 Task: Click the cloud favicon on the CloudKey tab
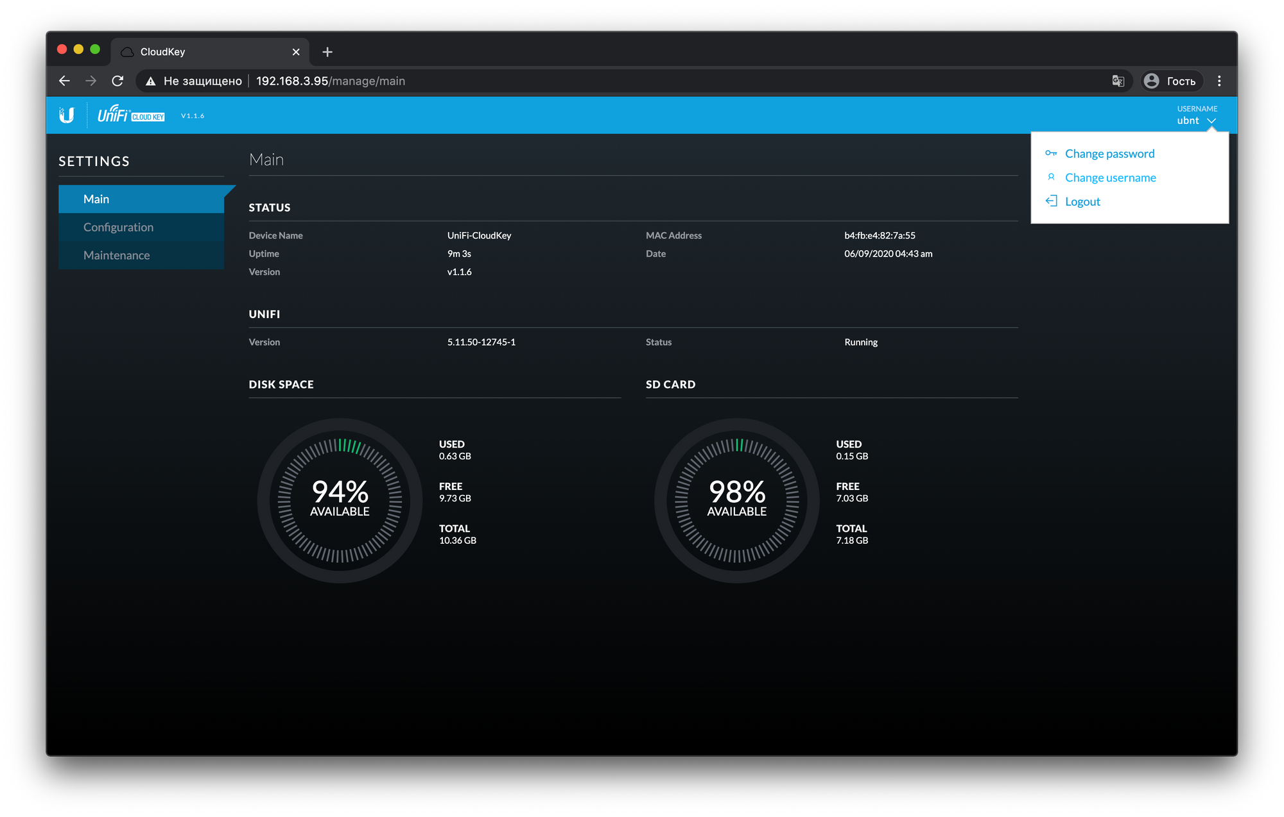pyautogui.click(x=128, y=52)
